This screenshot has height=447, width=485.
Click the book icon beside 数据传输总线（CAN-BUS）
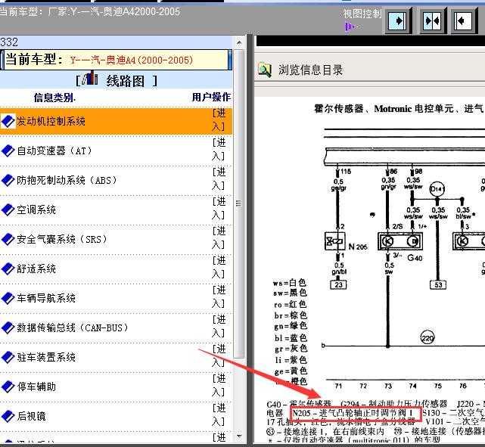coord(8,327)
